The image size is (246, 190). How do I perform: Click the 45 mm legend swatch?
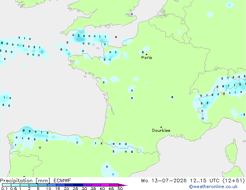coord(114,185)
